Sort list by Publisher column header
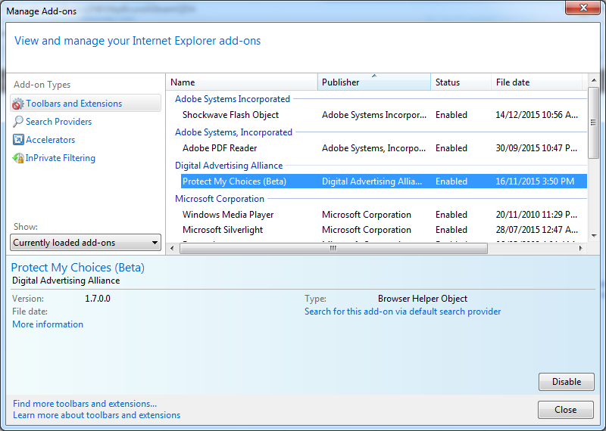This screenshot has width=606, height=431. click(373, 82)
